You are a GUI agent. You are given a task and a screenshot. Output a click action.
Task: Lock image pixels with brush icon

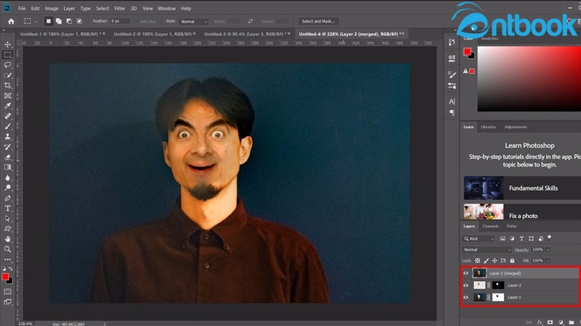[x=486, y=261]
